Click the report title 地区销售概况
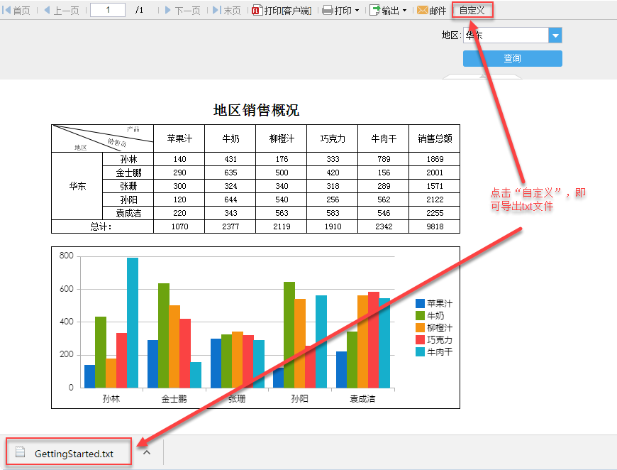617x470 pixels. [x=256, y=110]
